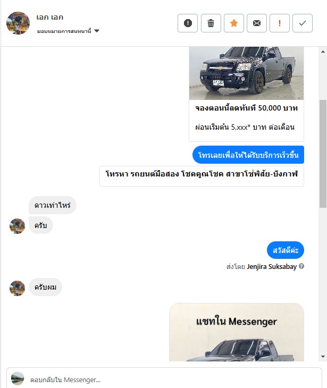The image size is (327, 388).
Task: Open the มอบหมายการสนทนานี้ assignment dropdown
Action: pyautogui.click(x=68, y=31)
